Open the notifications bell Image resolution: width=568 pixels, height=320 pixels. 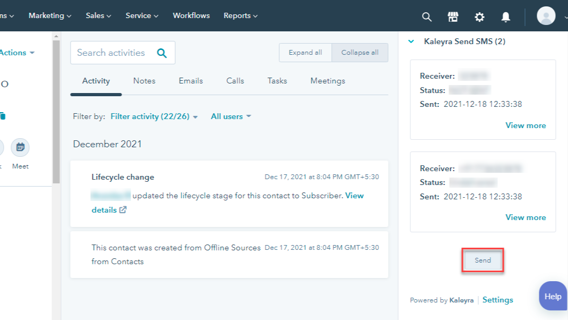[506, 16]
